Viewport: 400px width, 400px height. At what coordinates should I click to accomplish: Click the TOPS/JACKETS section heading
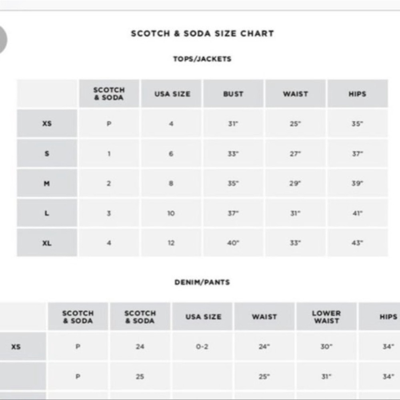coord(202,59)
